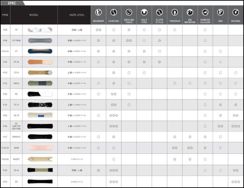Click page number P.18-19 in SHIN row
This screenshot has width=244, height=188.
click(5, 148)
